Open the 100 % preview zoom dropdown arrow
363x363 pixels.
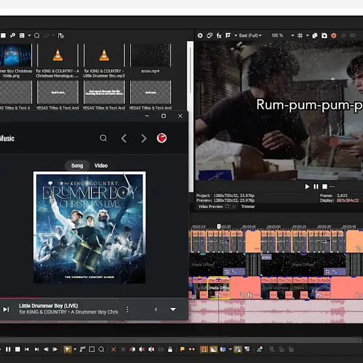pos(292,36)
